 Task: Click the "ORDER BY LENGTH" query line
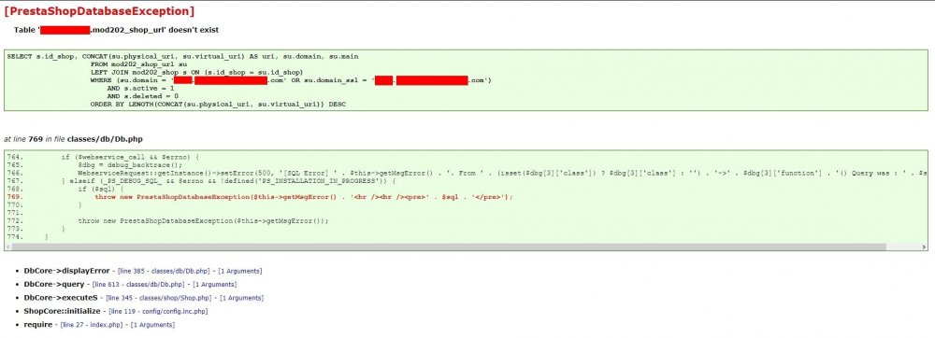coord(218,105)
